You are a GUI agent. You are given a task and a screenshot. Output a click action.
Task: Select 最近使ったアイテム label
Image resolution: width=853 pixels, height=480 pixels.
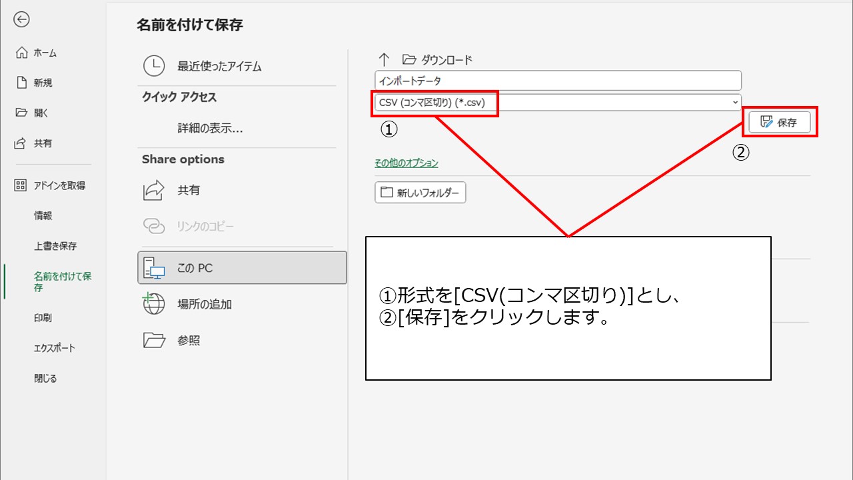point(219,66)
